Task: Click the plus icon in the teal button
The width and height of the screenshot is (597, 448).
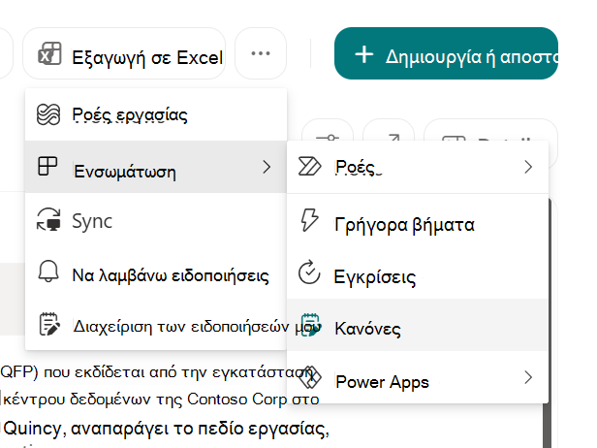Action: click(x=364, y=54)
